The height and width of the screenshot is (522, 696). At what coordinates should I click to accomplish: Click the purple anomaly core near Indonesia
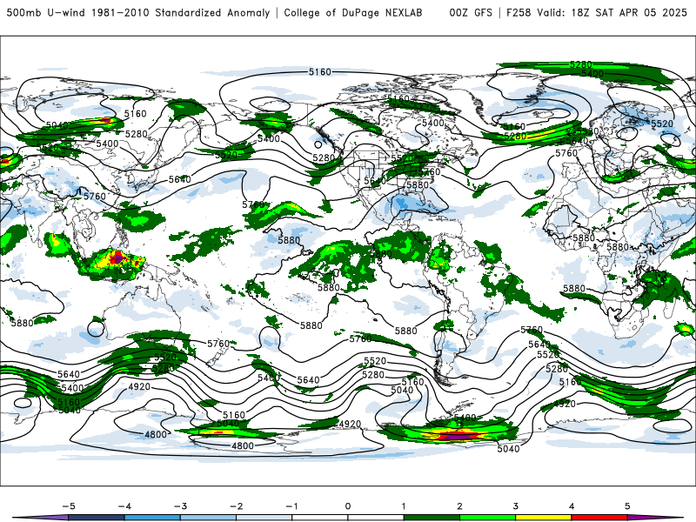click(x=117, y=258)
